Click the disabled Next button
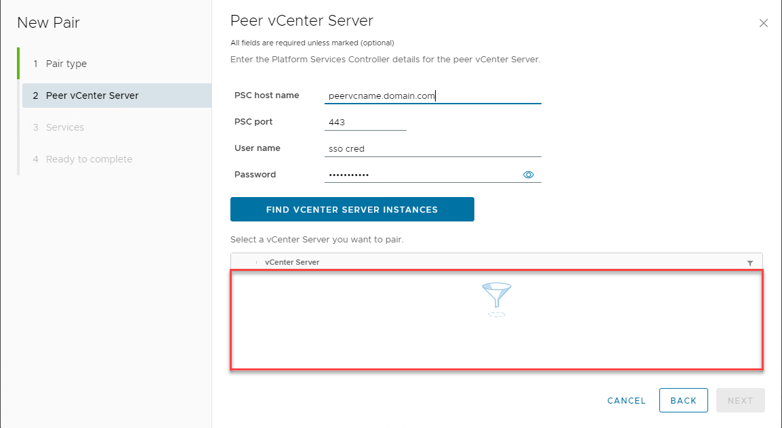782x428 pixels. pyautogui.click(x=740, y=400)
